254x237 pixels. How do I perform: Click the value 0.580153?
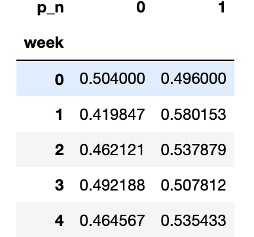[x=193, y=114]
